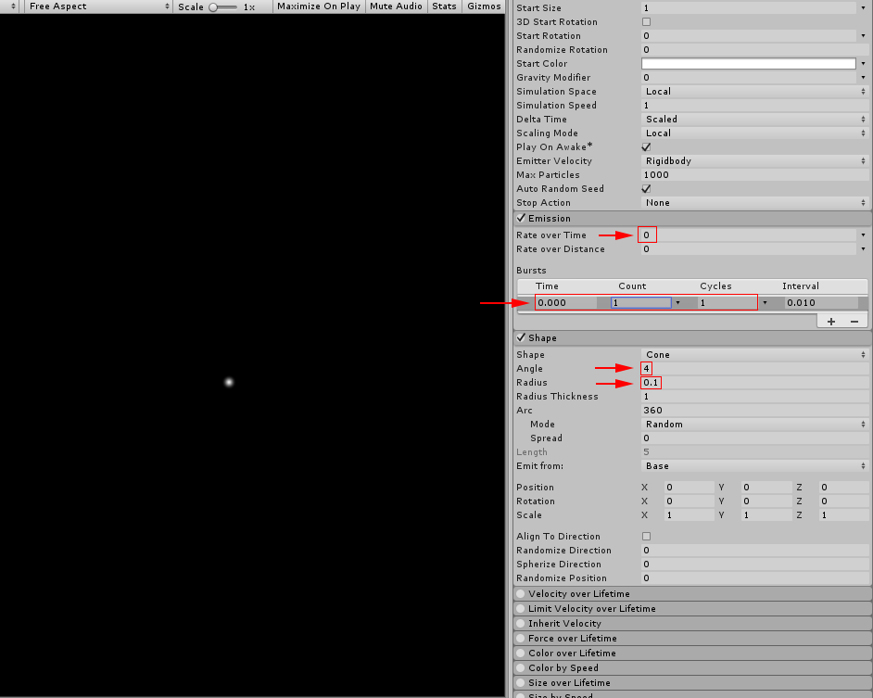Disable the Shape module checkbox

coord(521,337)
